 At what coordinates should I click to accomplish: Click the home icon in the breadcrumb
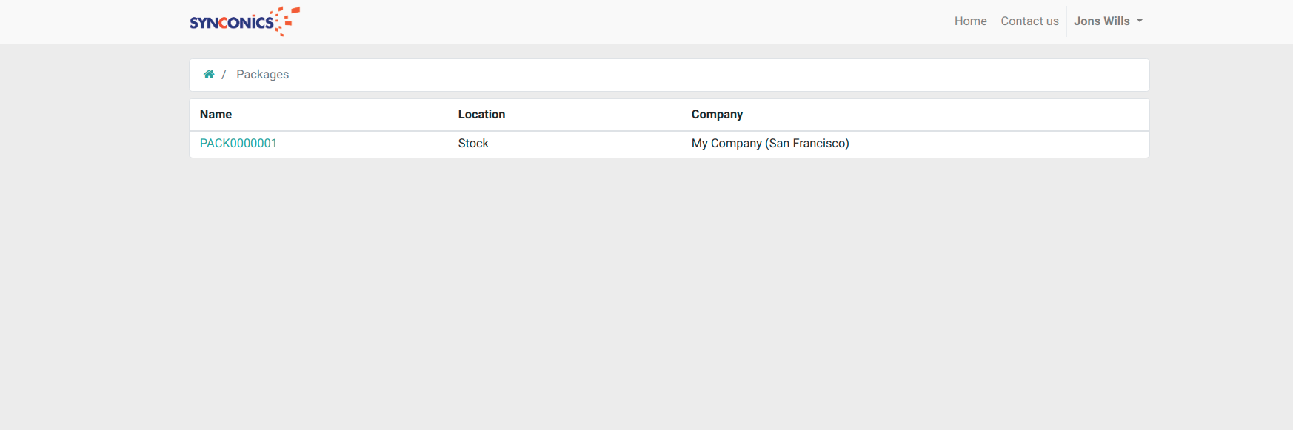click(x=209, y=74)
